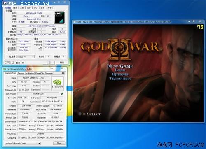Click the ASUS subvendor field
Viewport: 206px width, 149px height.
point(52,98)
